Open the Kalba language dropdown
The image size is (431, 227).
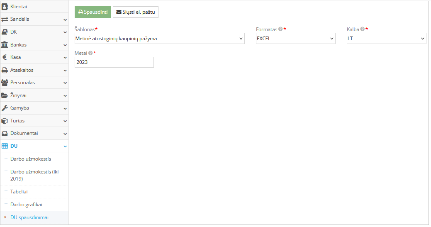click(386, 39)
